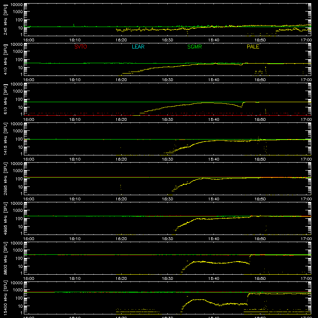Screen dimensions: 318x318
Task: Click the cyan LEAR station legend label
Action: [138, 47]
